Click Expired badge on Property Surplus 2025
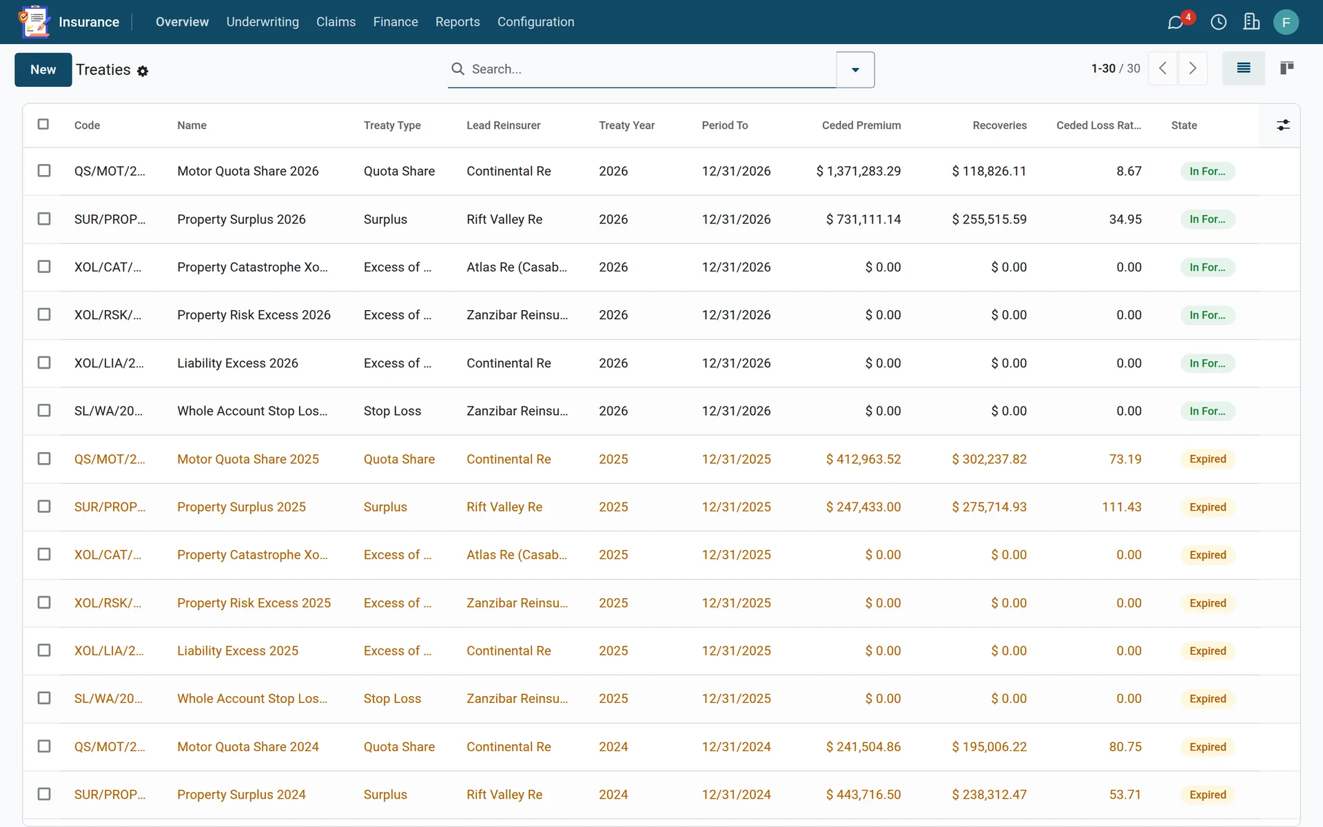The width and height of the screenshot is (1323, 827). [1207, 507]
